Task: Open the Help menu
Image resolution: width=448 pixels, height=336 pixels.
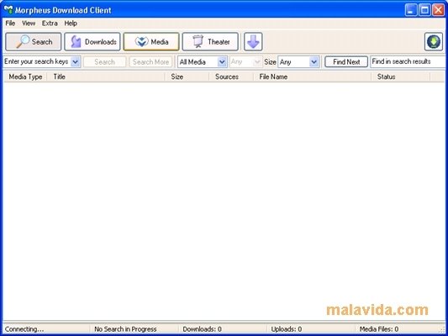Action: [x=71, y=24]
